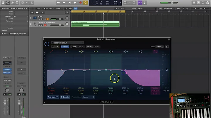This screenshot has width=211, height=118.
Task: Click the Fast Forward transport button
Action: point(64,3)
